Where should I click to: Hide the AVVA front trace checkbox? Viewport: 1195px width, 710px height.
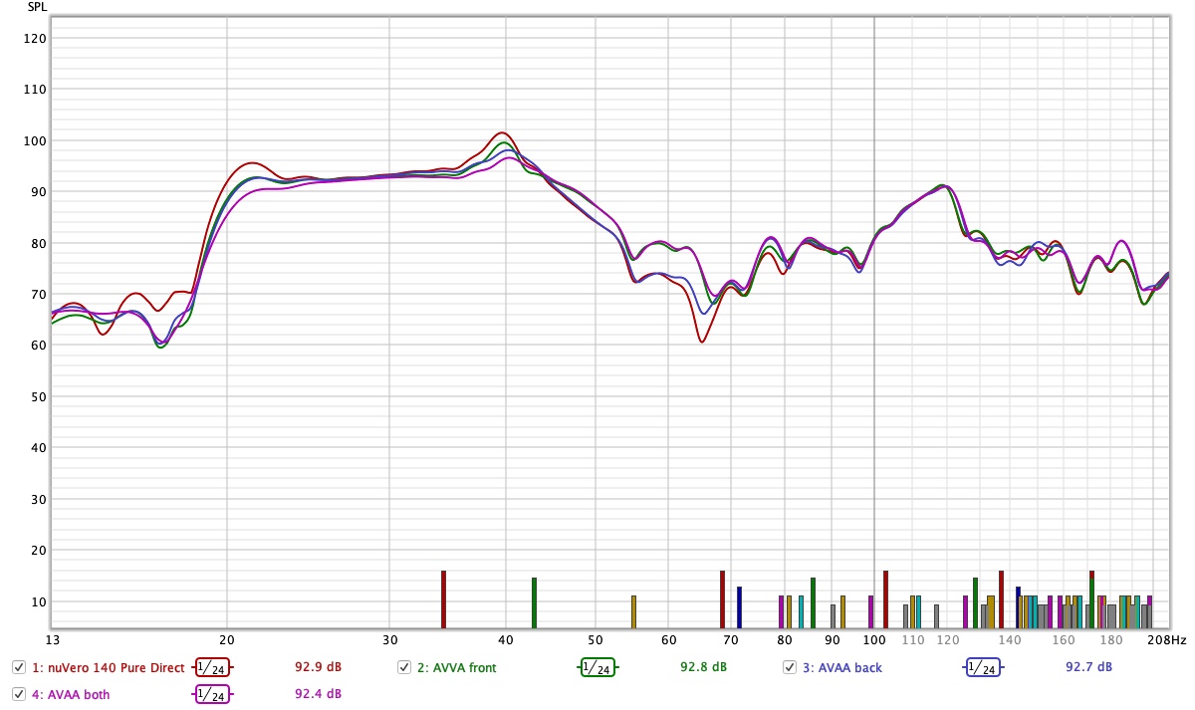(x=404, y=667)
